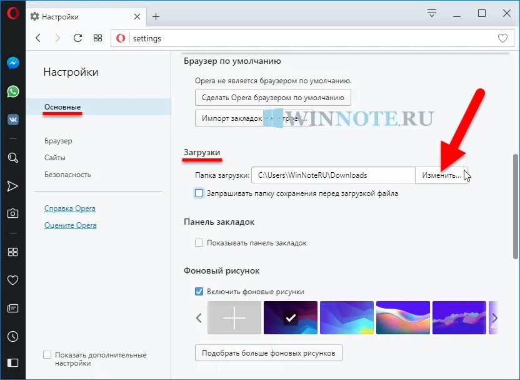Click the Панель закладок heading

click(x=219, y=222)
